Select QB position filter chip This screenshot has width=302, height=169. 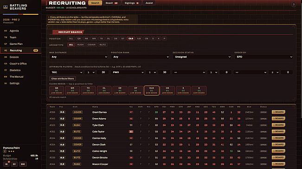point(79,39)
